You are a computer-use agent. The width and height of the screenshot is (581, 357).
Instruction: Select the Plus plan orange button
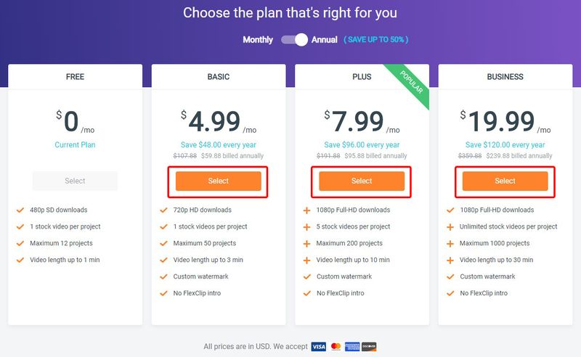(362, 181)
